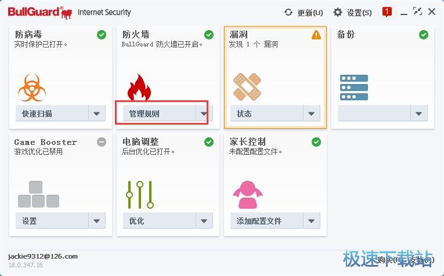
Task: Expand the firewall manage rules dropdown
Action: (204, 114)
